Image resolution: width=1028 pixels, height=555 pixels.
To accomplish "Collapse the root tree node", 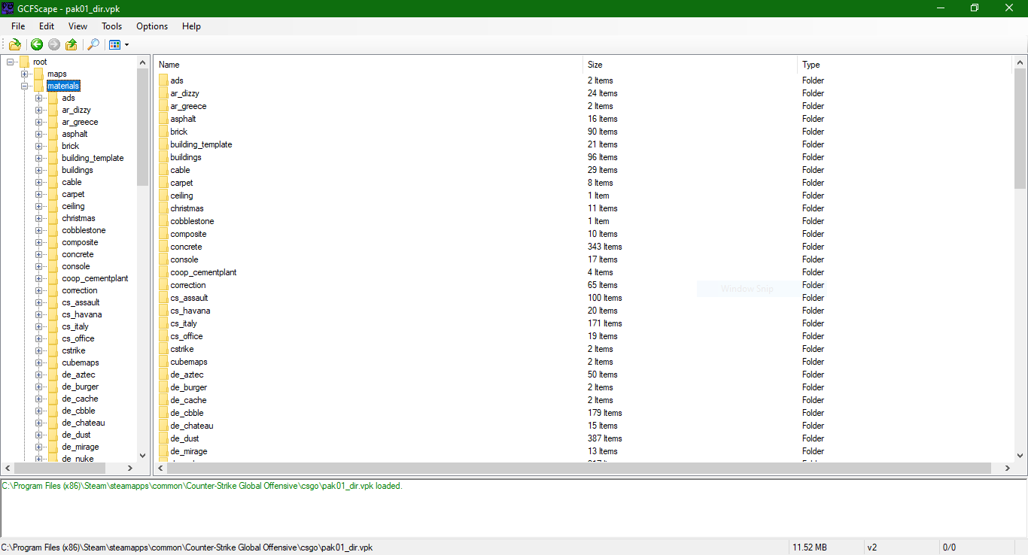I will [x=10, y=62].
